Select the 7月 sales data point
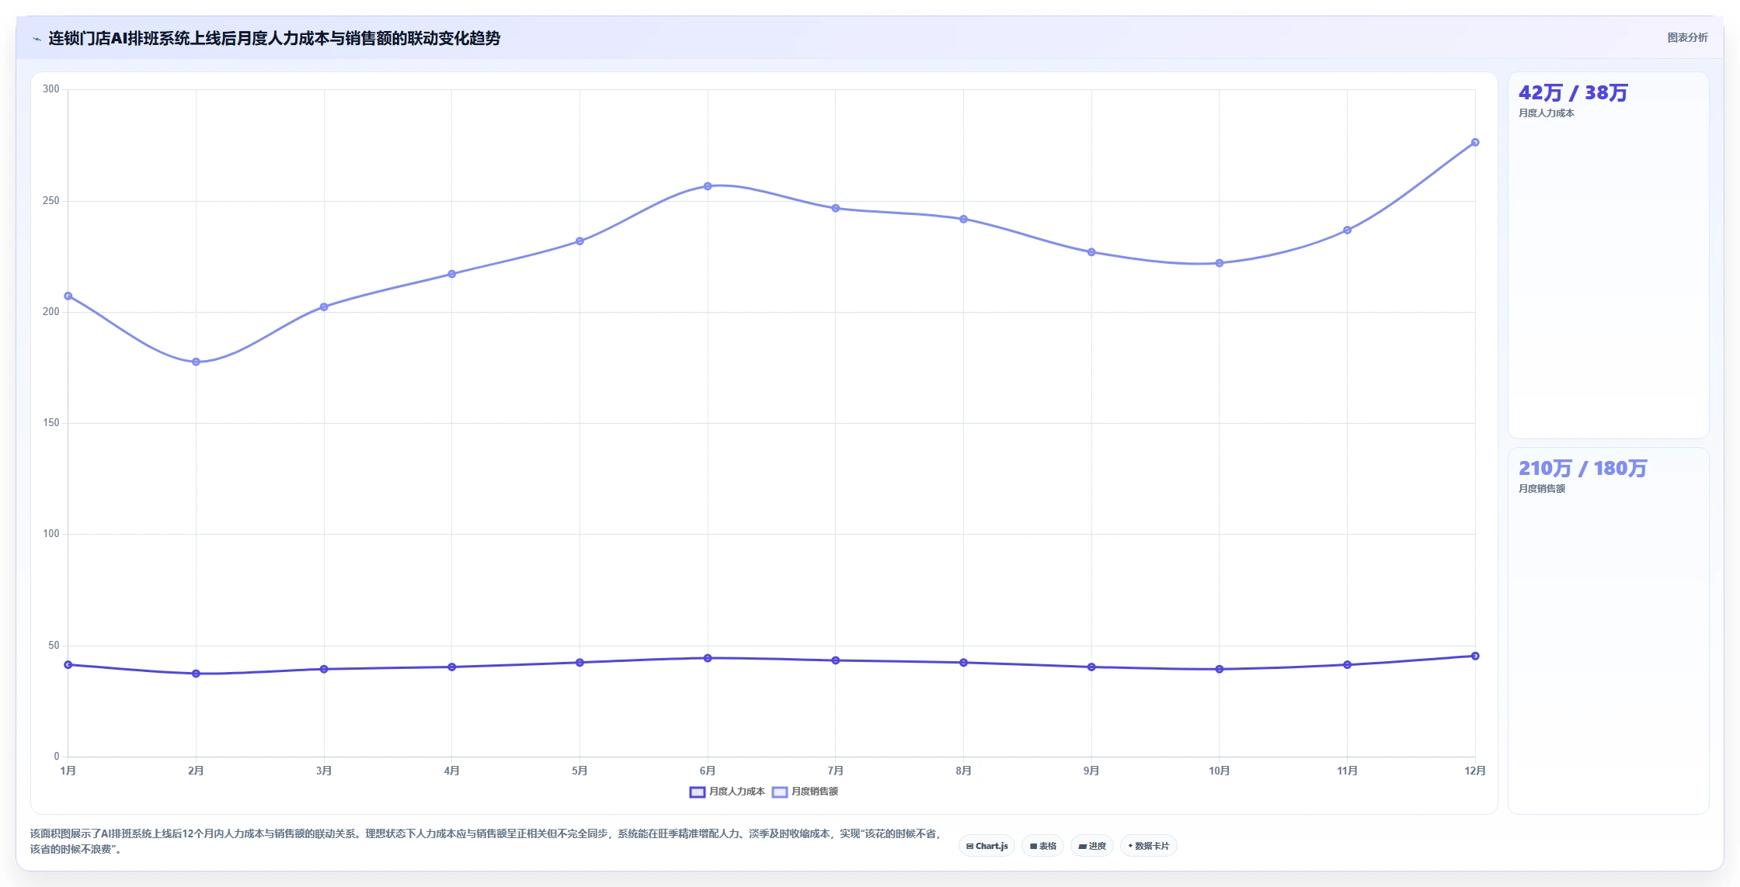The image size is (1740, 887). (x=836, y=208)
